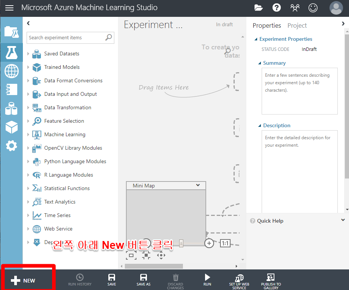Select Statistical Functions item
This screenshot has height=290, width=349.
67,189
